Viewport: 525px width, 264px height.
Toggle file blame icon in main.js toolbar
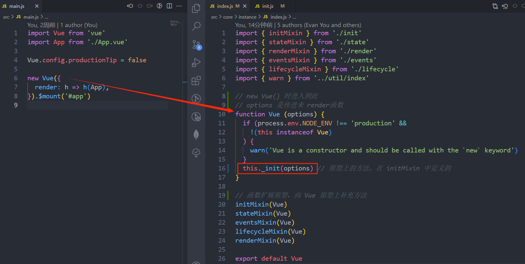(159, 6)
